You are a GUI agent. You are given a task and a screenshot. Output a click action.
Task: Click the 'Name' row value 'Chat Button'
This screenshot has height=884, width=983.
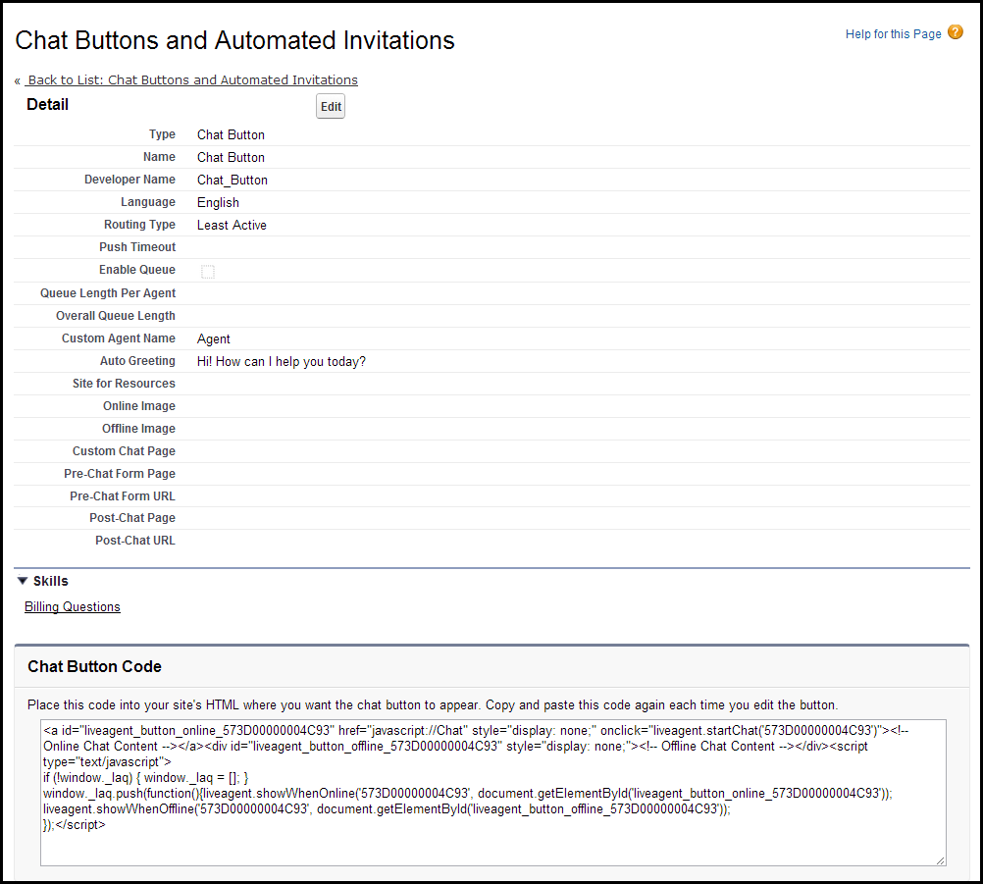click(x=231, y=157)
